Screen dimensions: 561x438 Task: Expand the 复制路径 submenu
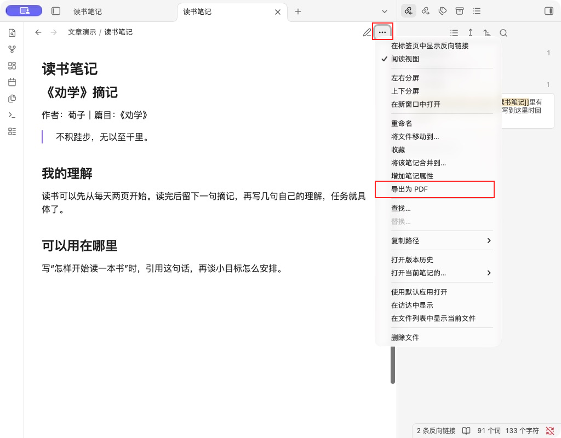click(x=434, y=241)
